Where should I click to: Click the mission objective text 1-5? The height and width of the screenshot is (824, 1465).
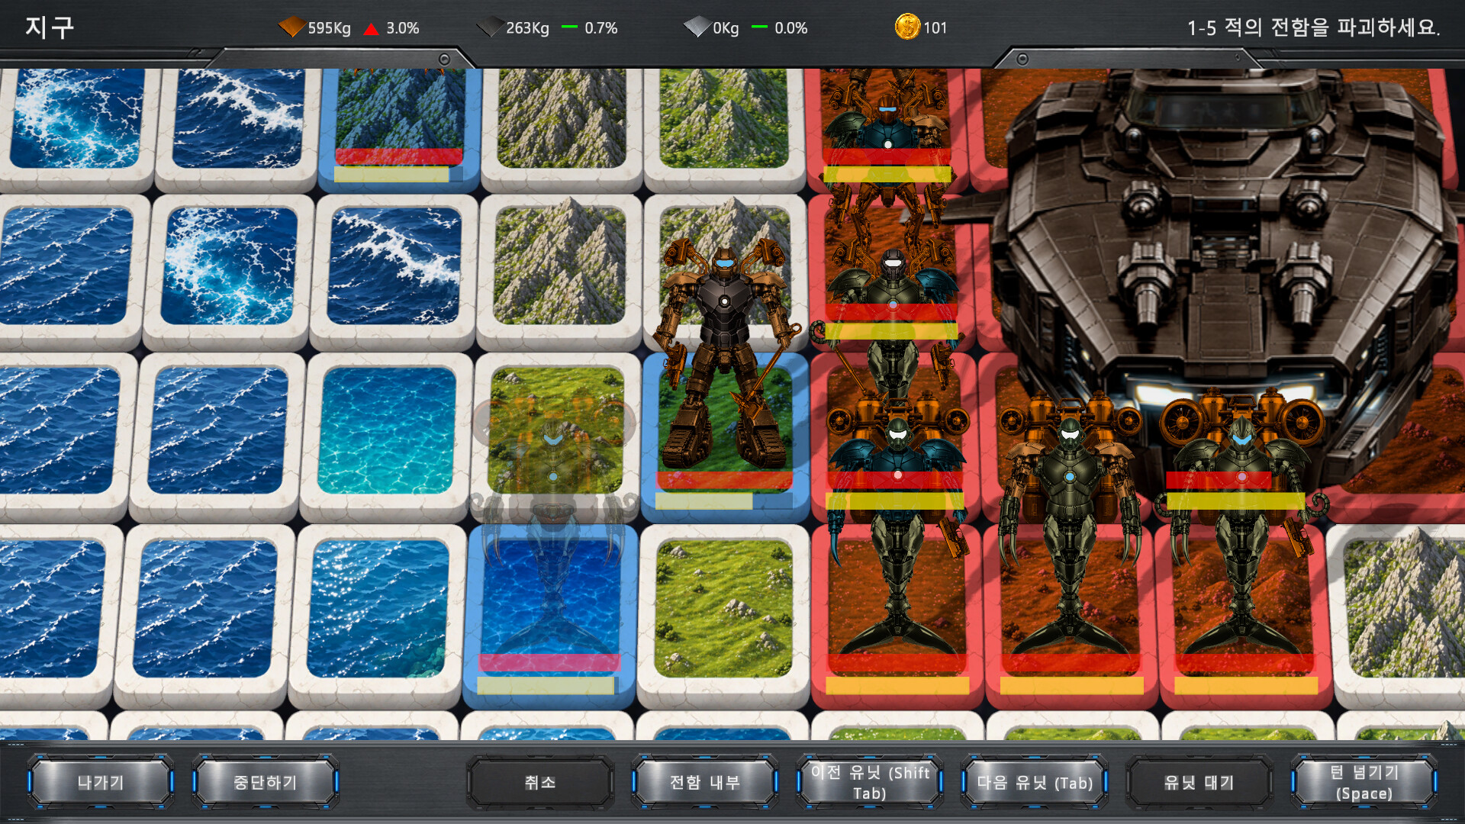(1313, 28)
